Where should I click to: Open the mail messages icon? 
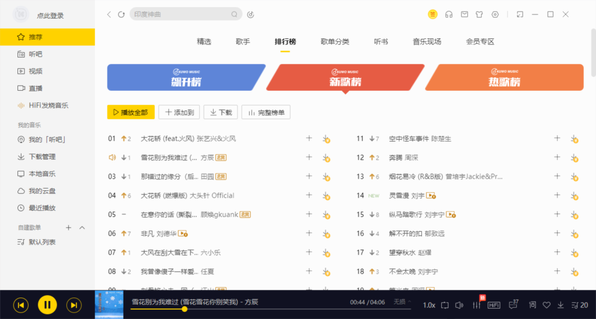click(x=464, y=15)
